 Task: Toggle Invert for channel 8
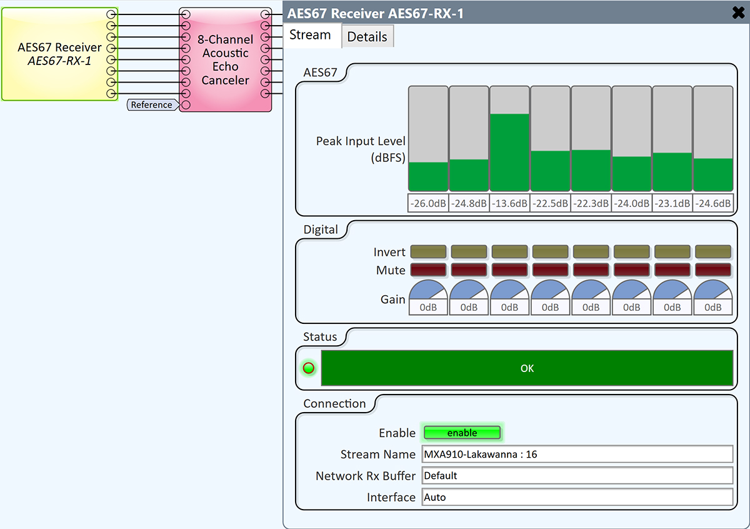click(x=712, y=252)
